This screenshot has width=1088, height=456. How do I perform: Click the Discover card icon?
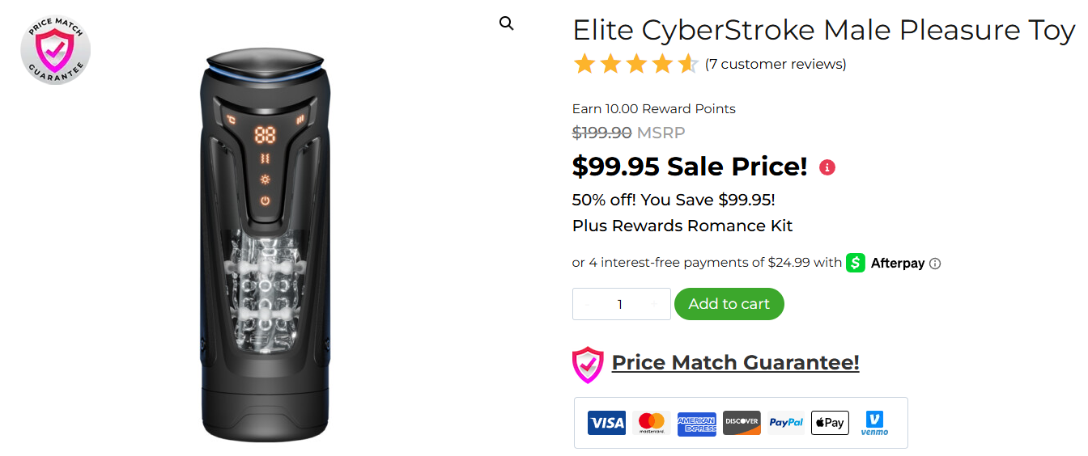coord(742,422)
